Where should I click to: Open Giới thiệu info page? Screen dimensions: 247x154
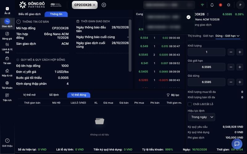(x=7, y=143)
